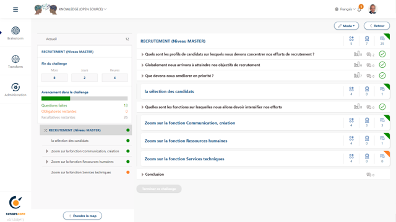Expand the Quelles sont les fonctions question

[142, 107]
